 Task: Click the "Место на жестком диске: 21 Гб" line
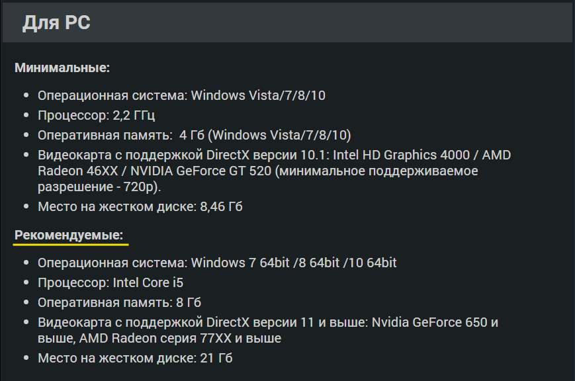coord(135,358)
